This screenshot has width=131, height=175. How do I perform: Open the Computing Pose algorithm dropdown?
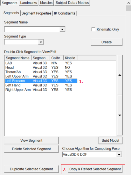pos(119,155)
